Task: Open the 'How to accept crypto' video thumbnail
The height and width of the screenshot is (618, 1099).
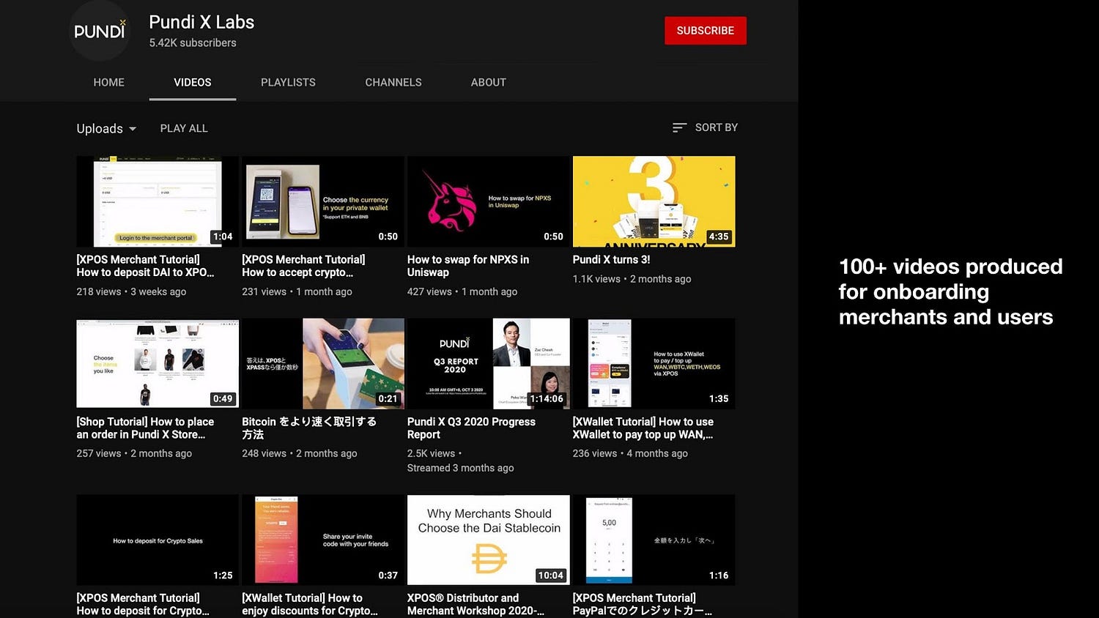Action: (x=323, y=201)
